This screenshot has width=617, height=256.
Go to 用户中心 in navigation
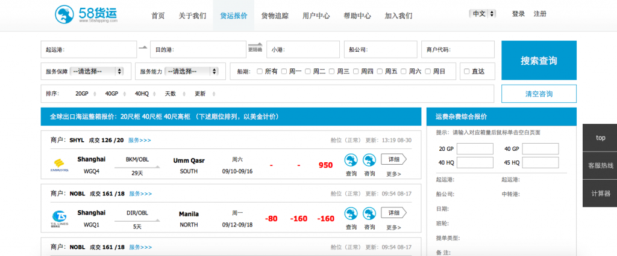(x=316, y=16)
